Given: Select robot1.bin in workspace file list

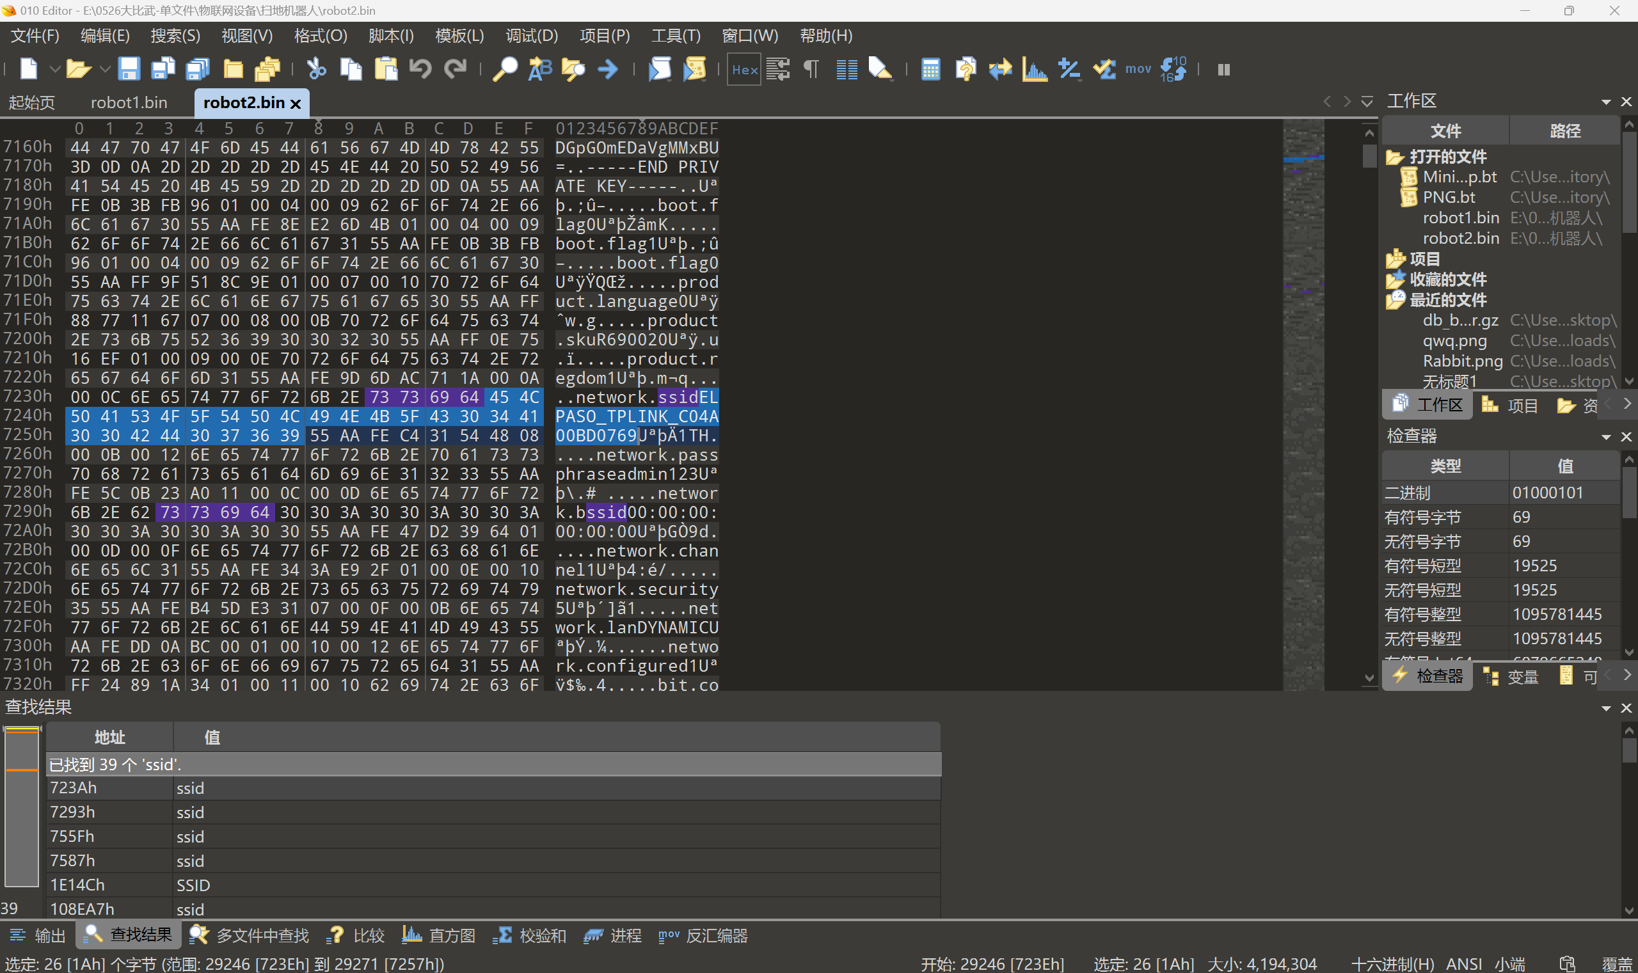Looking at the screenshot, I should pos(1460,218).
